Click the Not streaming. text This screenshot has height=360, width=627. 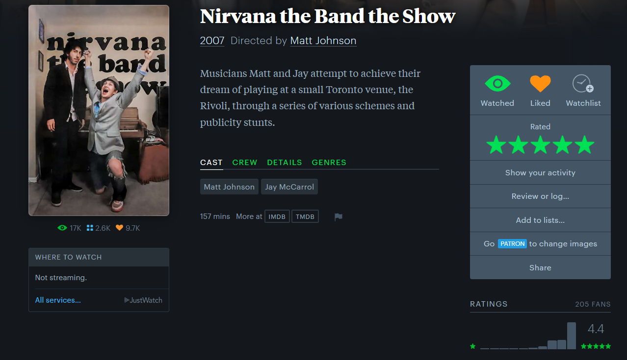click(x=61, y=278)
